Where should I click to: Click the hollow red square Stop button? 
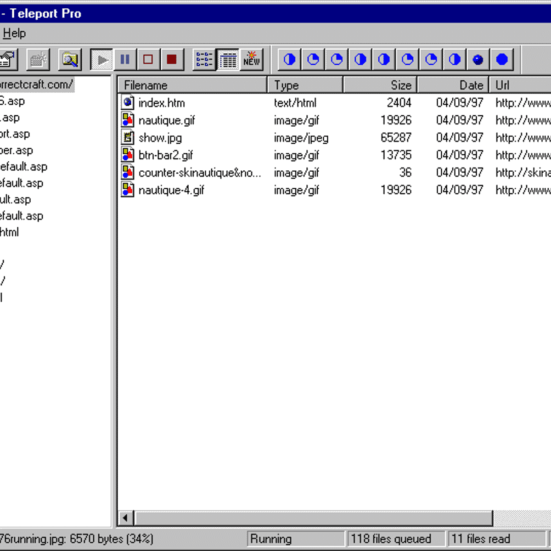coord(148,59)
